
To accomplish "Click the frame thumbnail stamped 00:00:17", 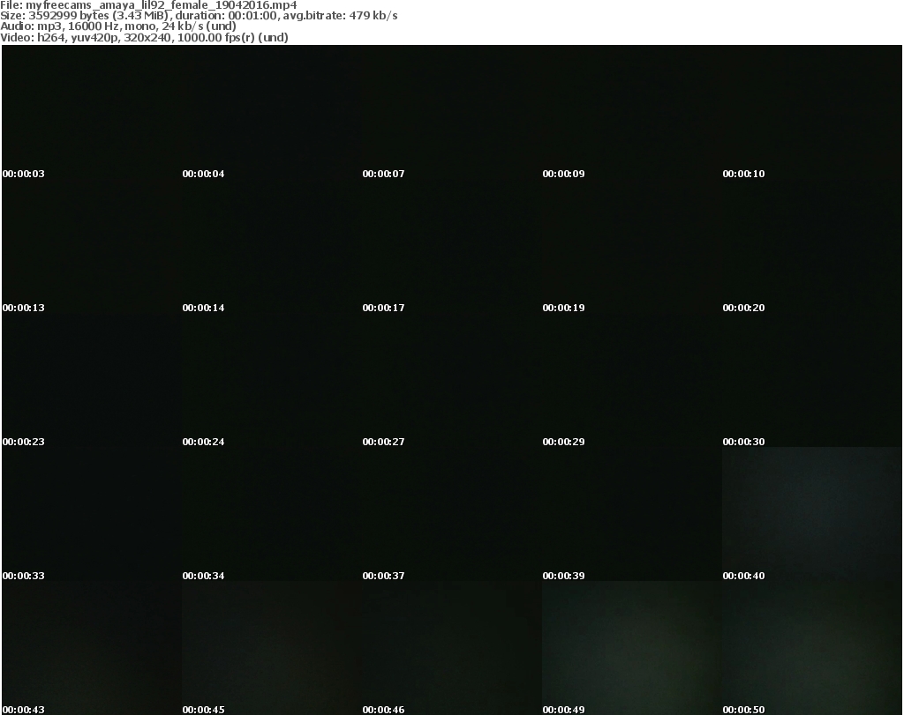I will [x=451, y=246].
